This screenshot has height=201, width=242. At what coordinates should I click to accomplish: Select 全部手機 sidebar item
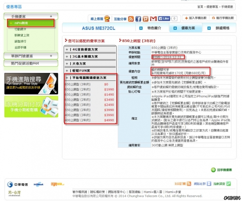(20, 48)
